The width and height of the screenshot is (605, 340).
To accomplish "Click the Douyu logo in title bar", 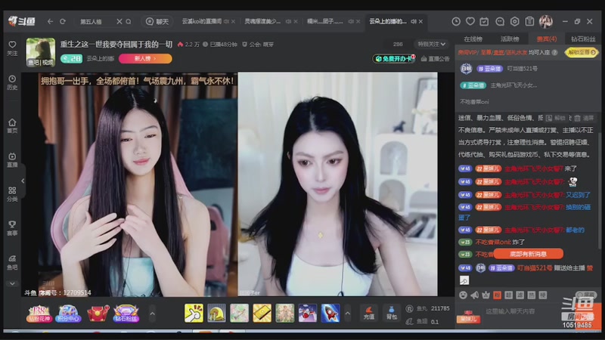I will [x=22, y=21].
